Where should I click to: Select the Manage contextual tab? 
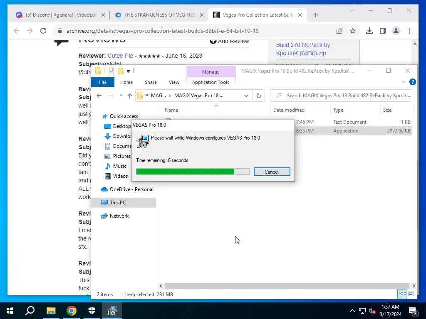pyautogui.click(x=211, y=72)
